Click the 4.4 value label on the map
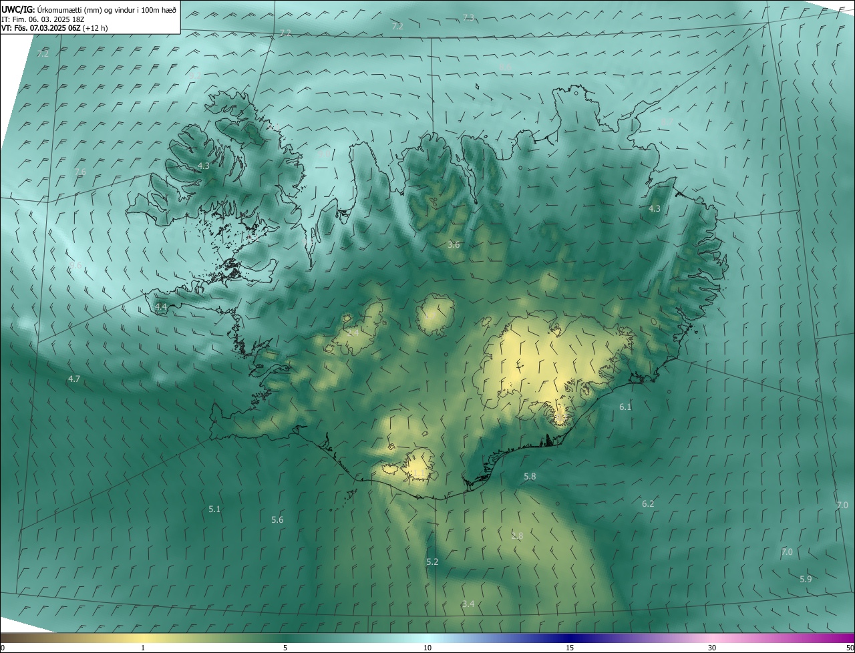The width and height of the screenshot is (855, 653). pyautogui.click(x=160, y=306)
